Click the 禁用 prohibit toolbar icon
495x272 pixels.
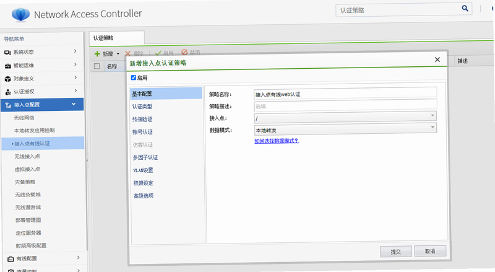[x=184, y=52]
